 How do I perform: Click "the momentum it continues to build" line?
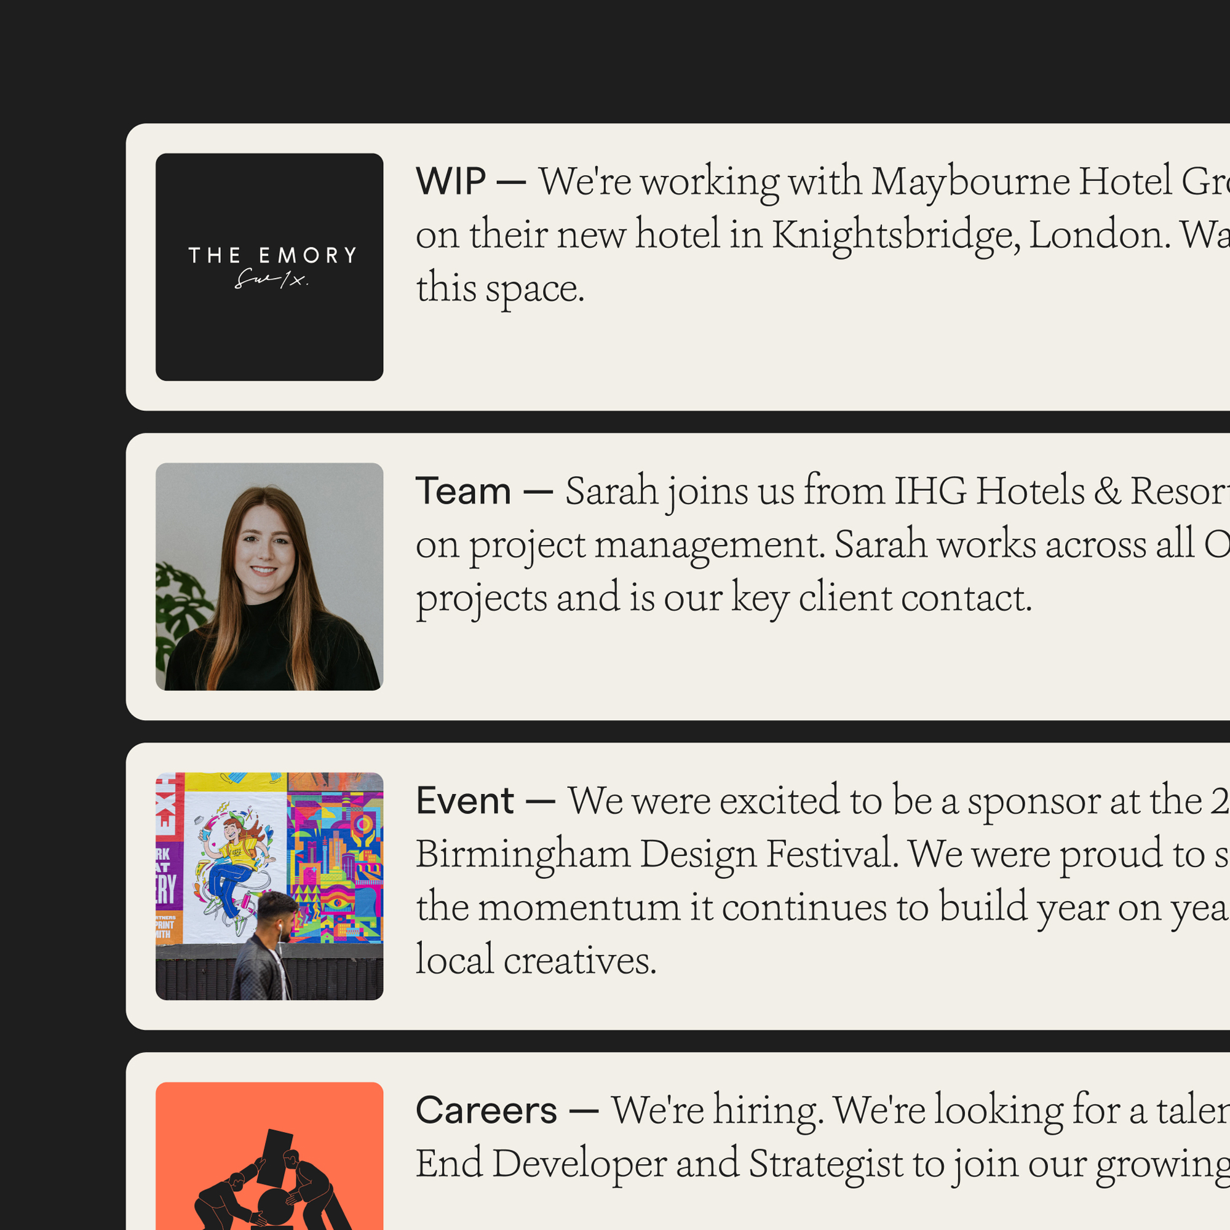click(x=821, y=907)
